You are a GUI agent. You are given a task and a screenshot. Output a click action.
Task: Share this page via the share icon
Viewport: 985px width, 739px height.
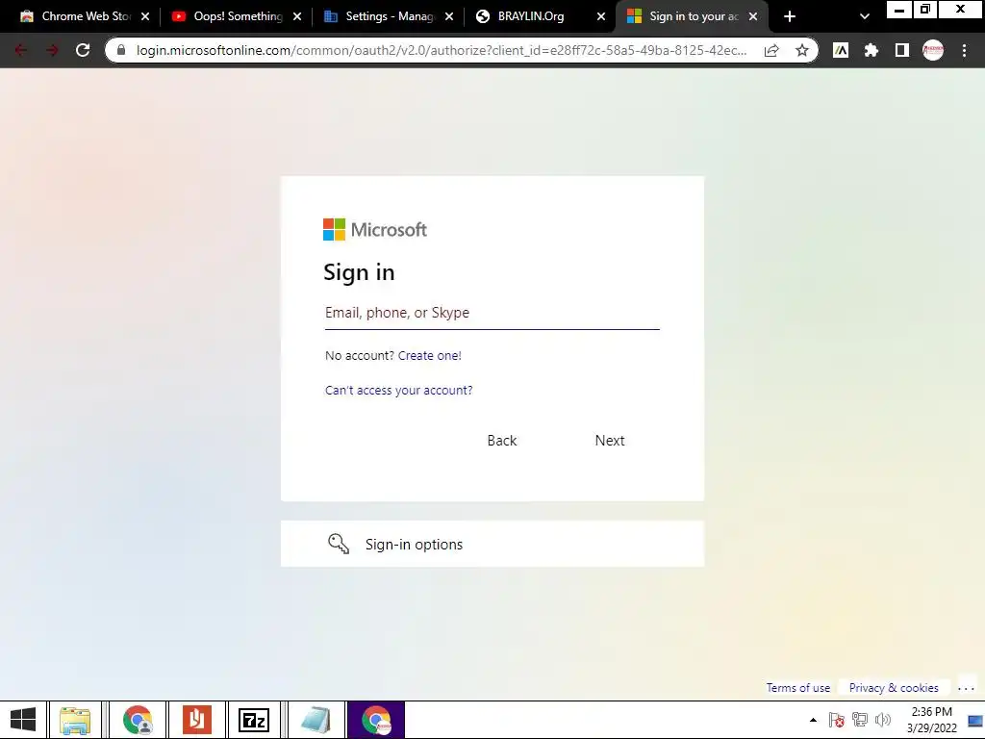coord(771,50)
